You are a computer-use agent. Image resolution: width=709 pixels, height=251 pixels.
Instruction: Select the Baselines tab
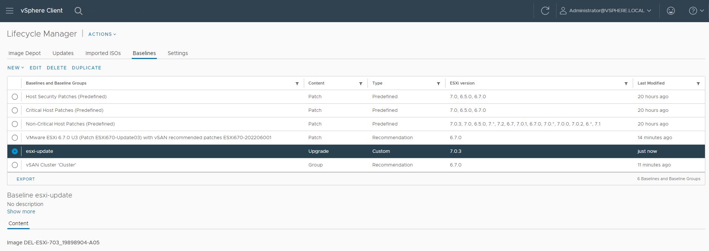144,53
